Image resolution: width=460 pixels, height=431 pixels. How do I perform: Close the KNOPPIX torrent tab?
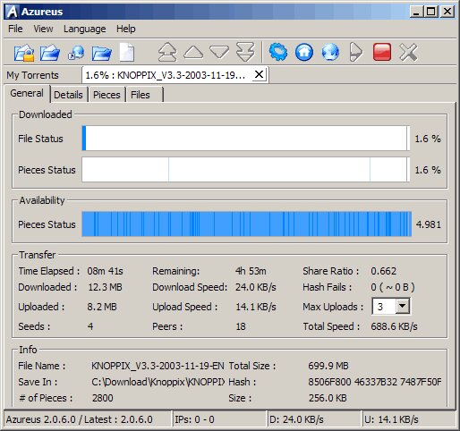tap(259, 74)
